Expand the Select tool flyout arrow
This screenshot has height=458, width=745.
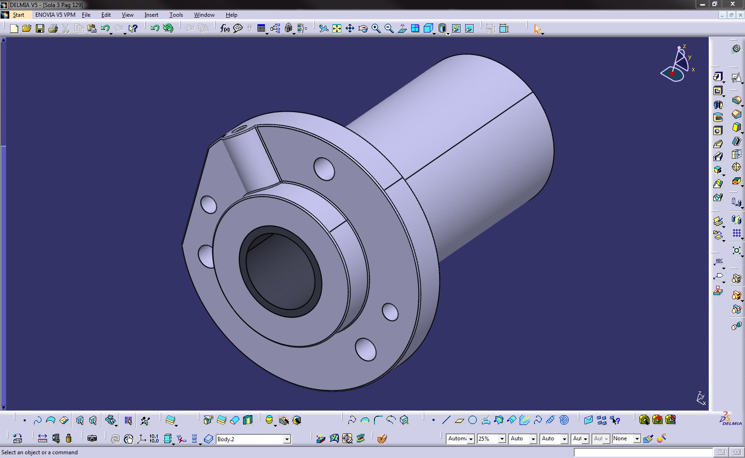click(543, 33)
